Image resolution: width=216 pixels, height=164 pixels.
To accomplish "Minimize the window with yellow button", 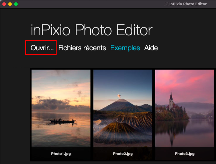I will click(10, 4).
